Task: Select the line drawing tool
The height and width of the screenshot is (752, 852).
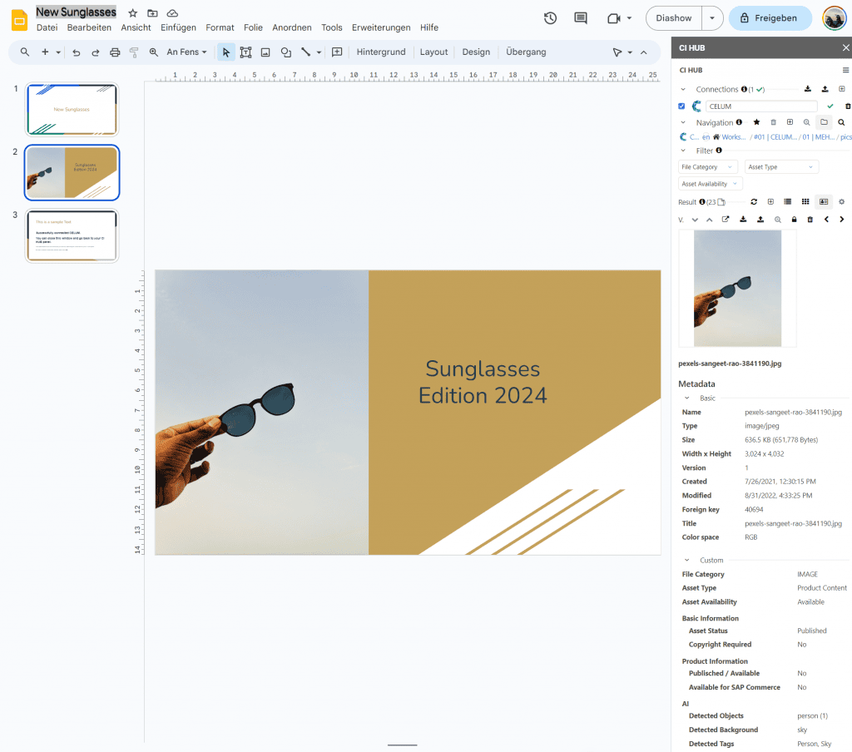Action: coord(305,52)
